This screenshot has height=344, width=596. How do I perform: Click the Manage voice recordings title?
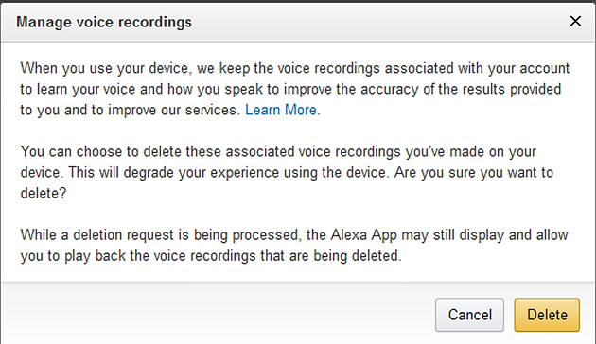pyautogui.click(x=104, y=22)
